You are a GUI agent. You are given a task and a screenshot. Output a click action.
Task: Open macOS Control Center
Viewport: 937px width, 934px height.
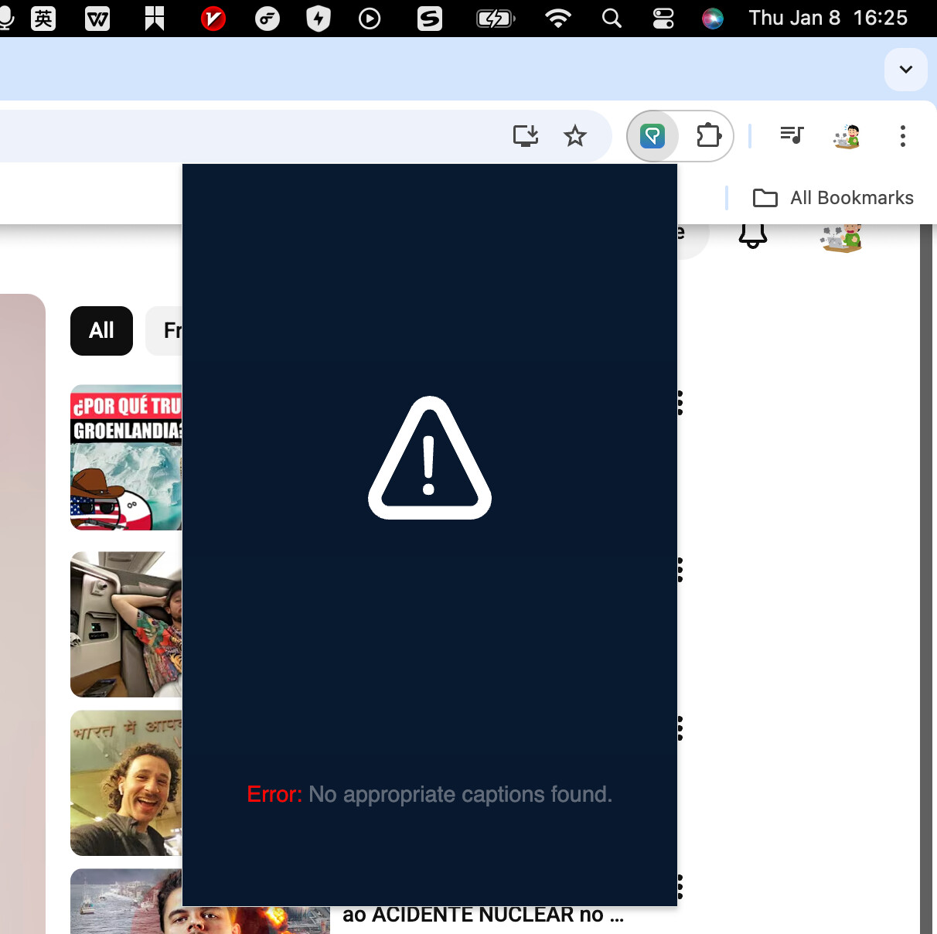pyautogui.click(x=663, y=18)
